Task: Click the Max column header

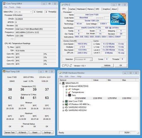Action: (x=128, y=80)
